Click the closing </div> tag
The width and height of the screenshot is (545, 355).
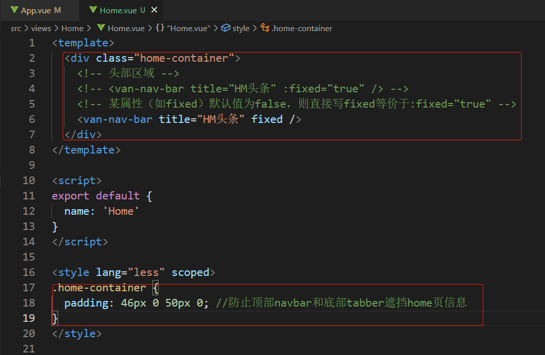pos(83,135)
